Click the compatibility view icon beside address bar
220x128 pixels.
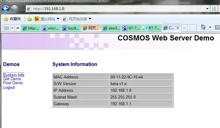pyautogui.click(x=214, y=9)
